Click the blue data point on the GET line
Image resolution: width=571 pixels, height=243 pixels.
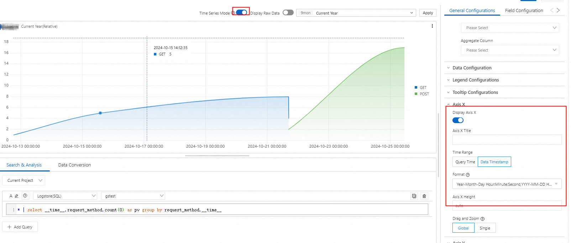100,113
